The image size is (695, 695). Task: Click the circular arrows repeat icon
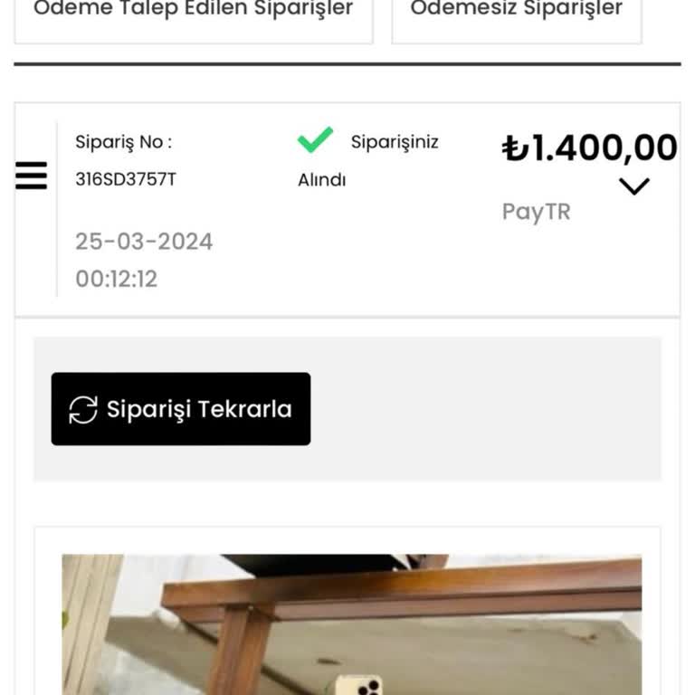(x=83, y=409)
